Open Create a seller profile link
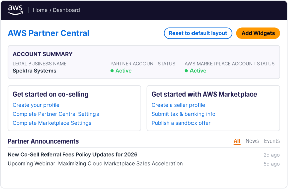The image size is (288, 189). pos(178,105)
